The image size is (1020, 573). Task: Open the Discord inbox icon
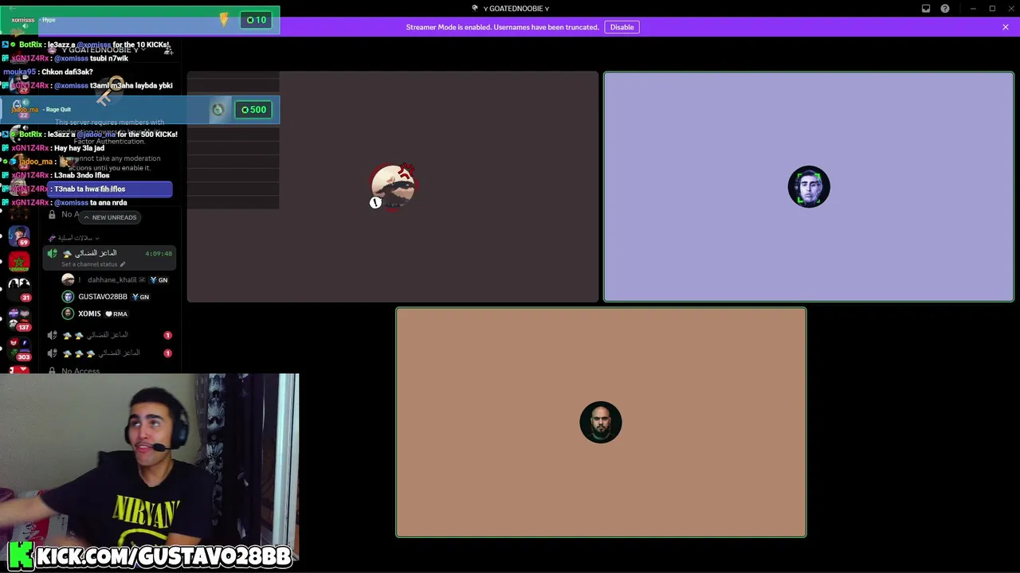point(926,9)
